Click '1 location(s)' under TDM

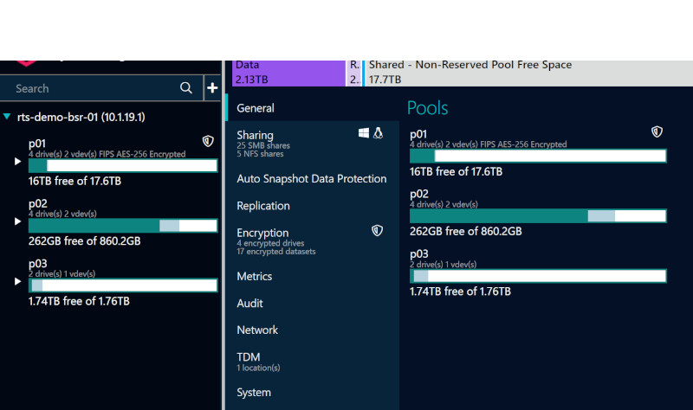258,368
